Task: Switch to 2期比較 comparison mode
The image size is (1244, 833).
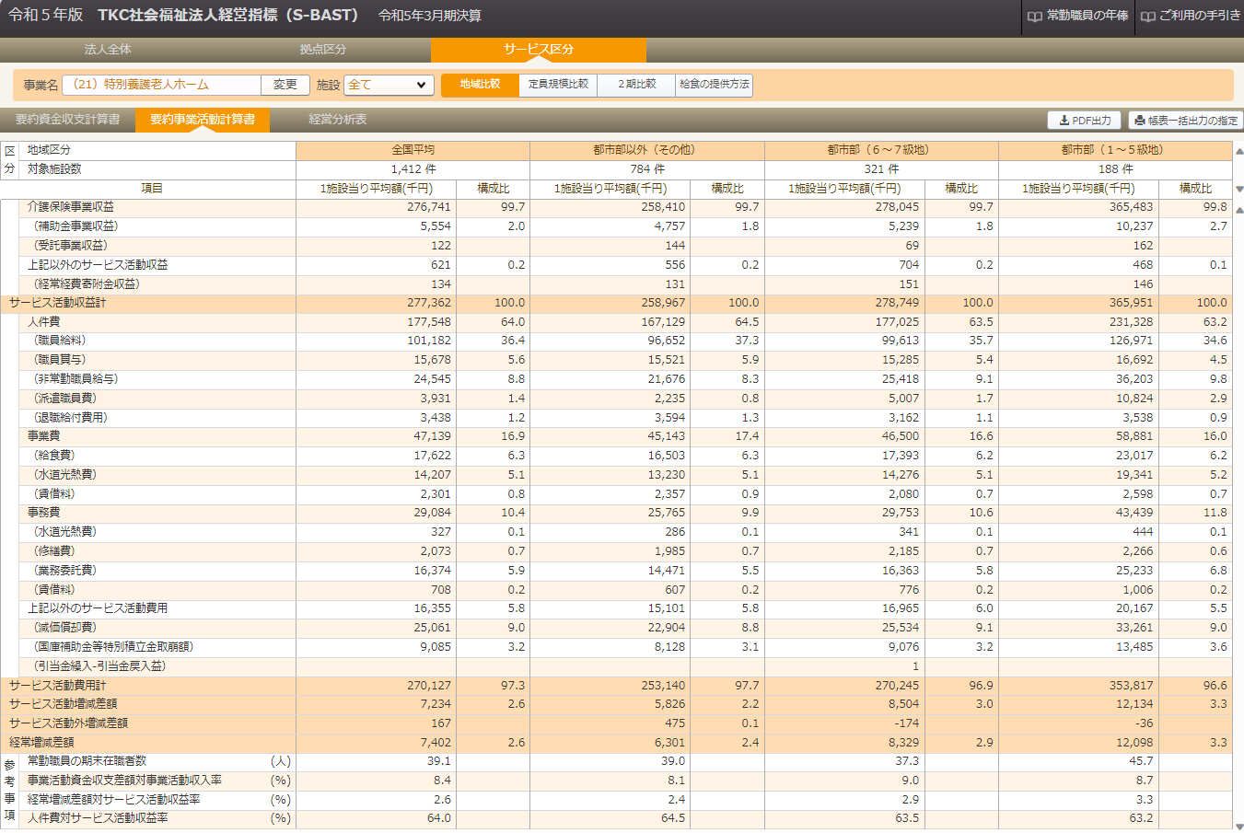Action: pyautogui.click(x=636, y=85)
